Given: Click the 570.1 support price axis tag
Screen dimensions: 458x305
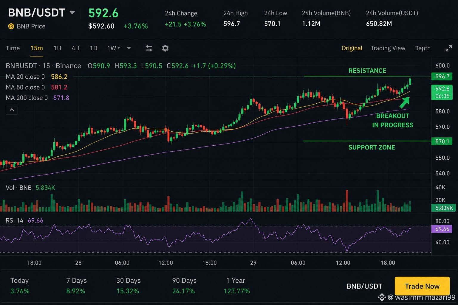Looking at the screenshot, I should pos(442,141).
